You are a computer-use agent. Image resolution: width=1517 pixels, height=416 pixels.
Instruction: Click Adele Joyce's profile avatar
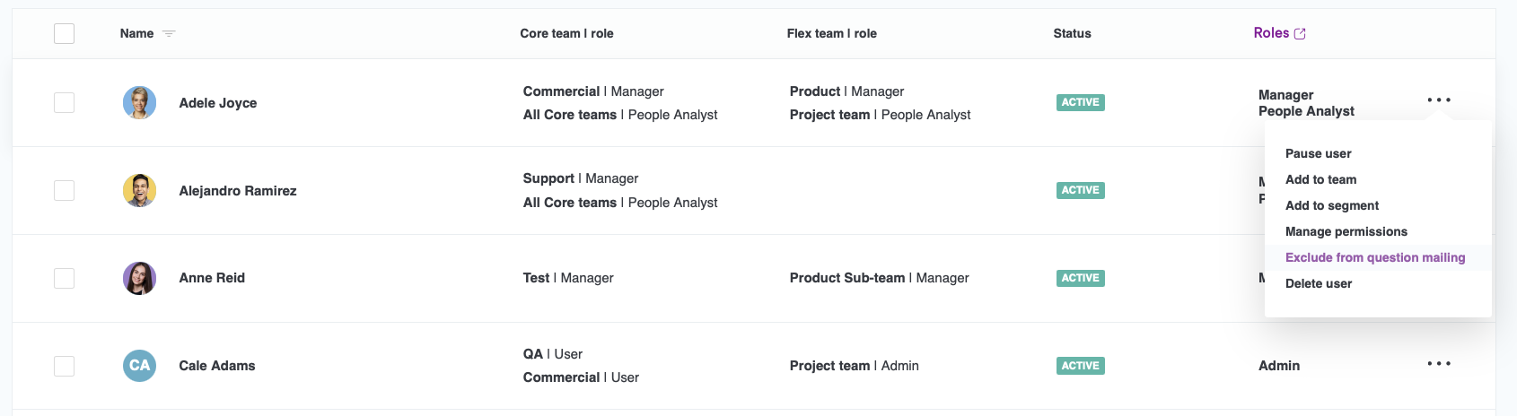[139, 103]
